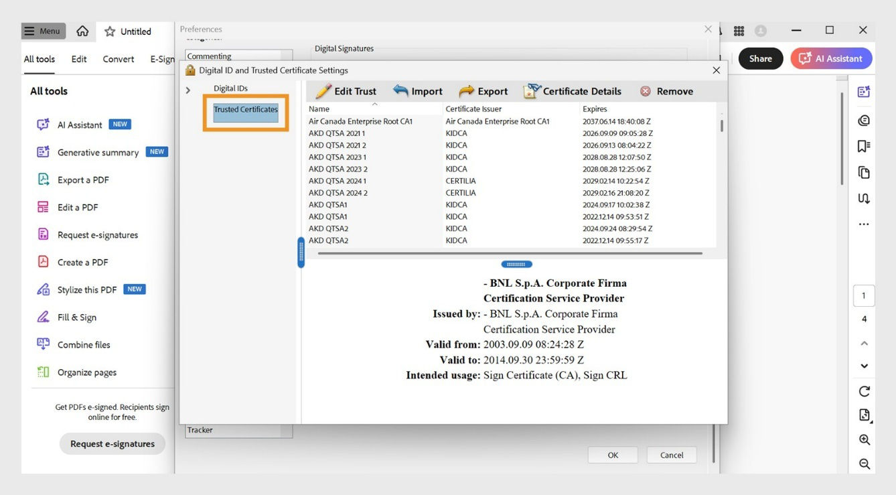The image size is (896, 495).
Task: Click the next page down chevron
Action: pos(863,366)
